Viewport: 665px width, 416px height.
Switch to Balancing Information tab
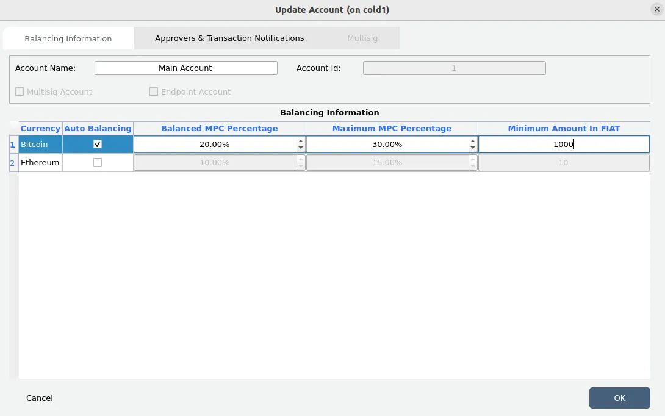tap(68, 38)
